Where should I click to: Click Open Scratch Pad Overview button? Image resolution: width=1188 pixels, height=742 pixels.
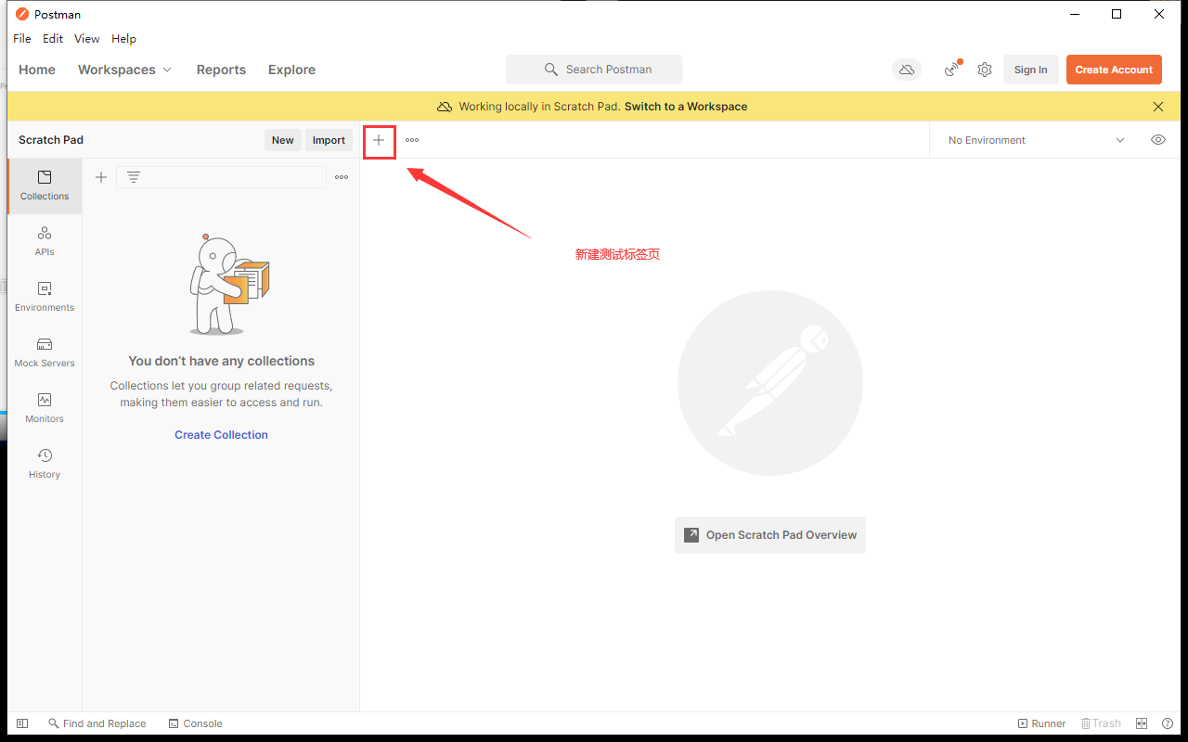[770, 535]
